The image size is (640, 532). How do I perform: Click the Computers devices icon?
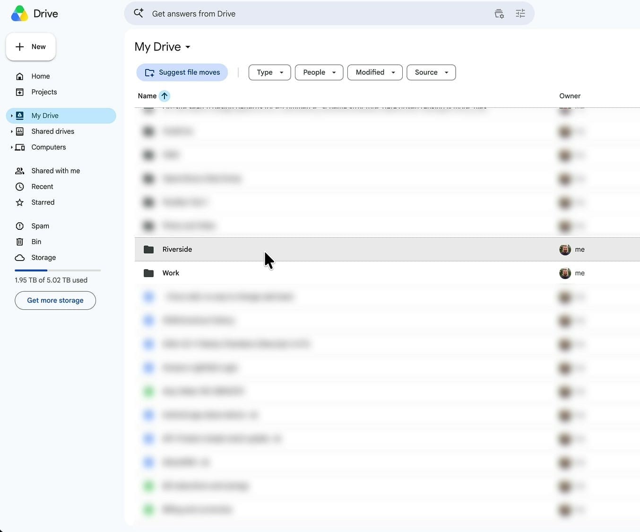click(20, 148)
